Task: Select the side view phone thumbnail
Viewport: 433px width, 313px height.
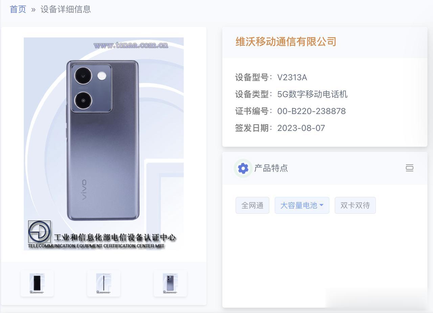Action: 104,283
